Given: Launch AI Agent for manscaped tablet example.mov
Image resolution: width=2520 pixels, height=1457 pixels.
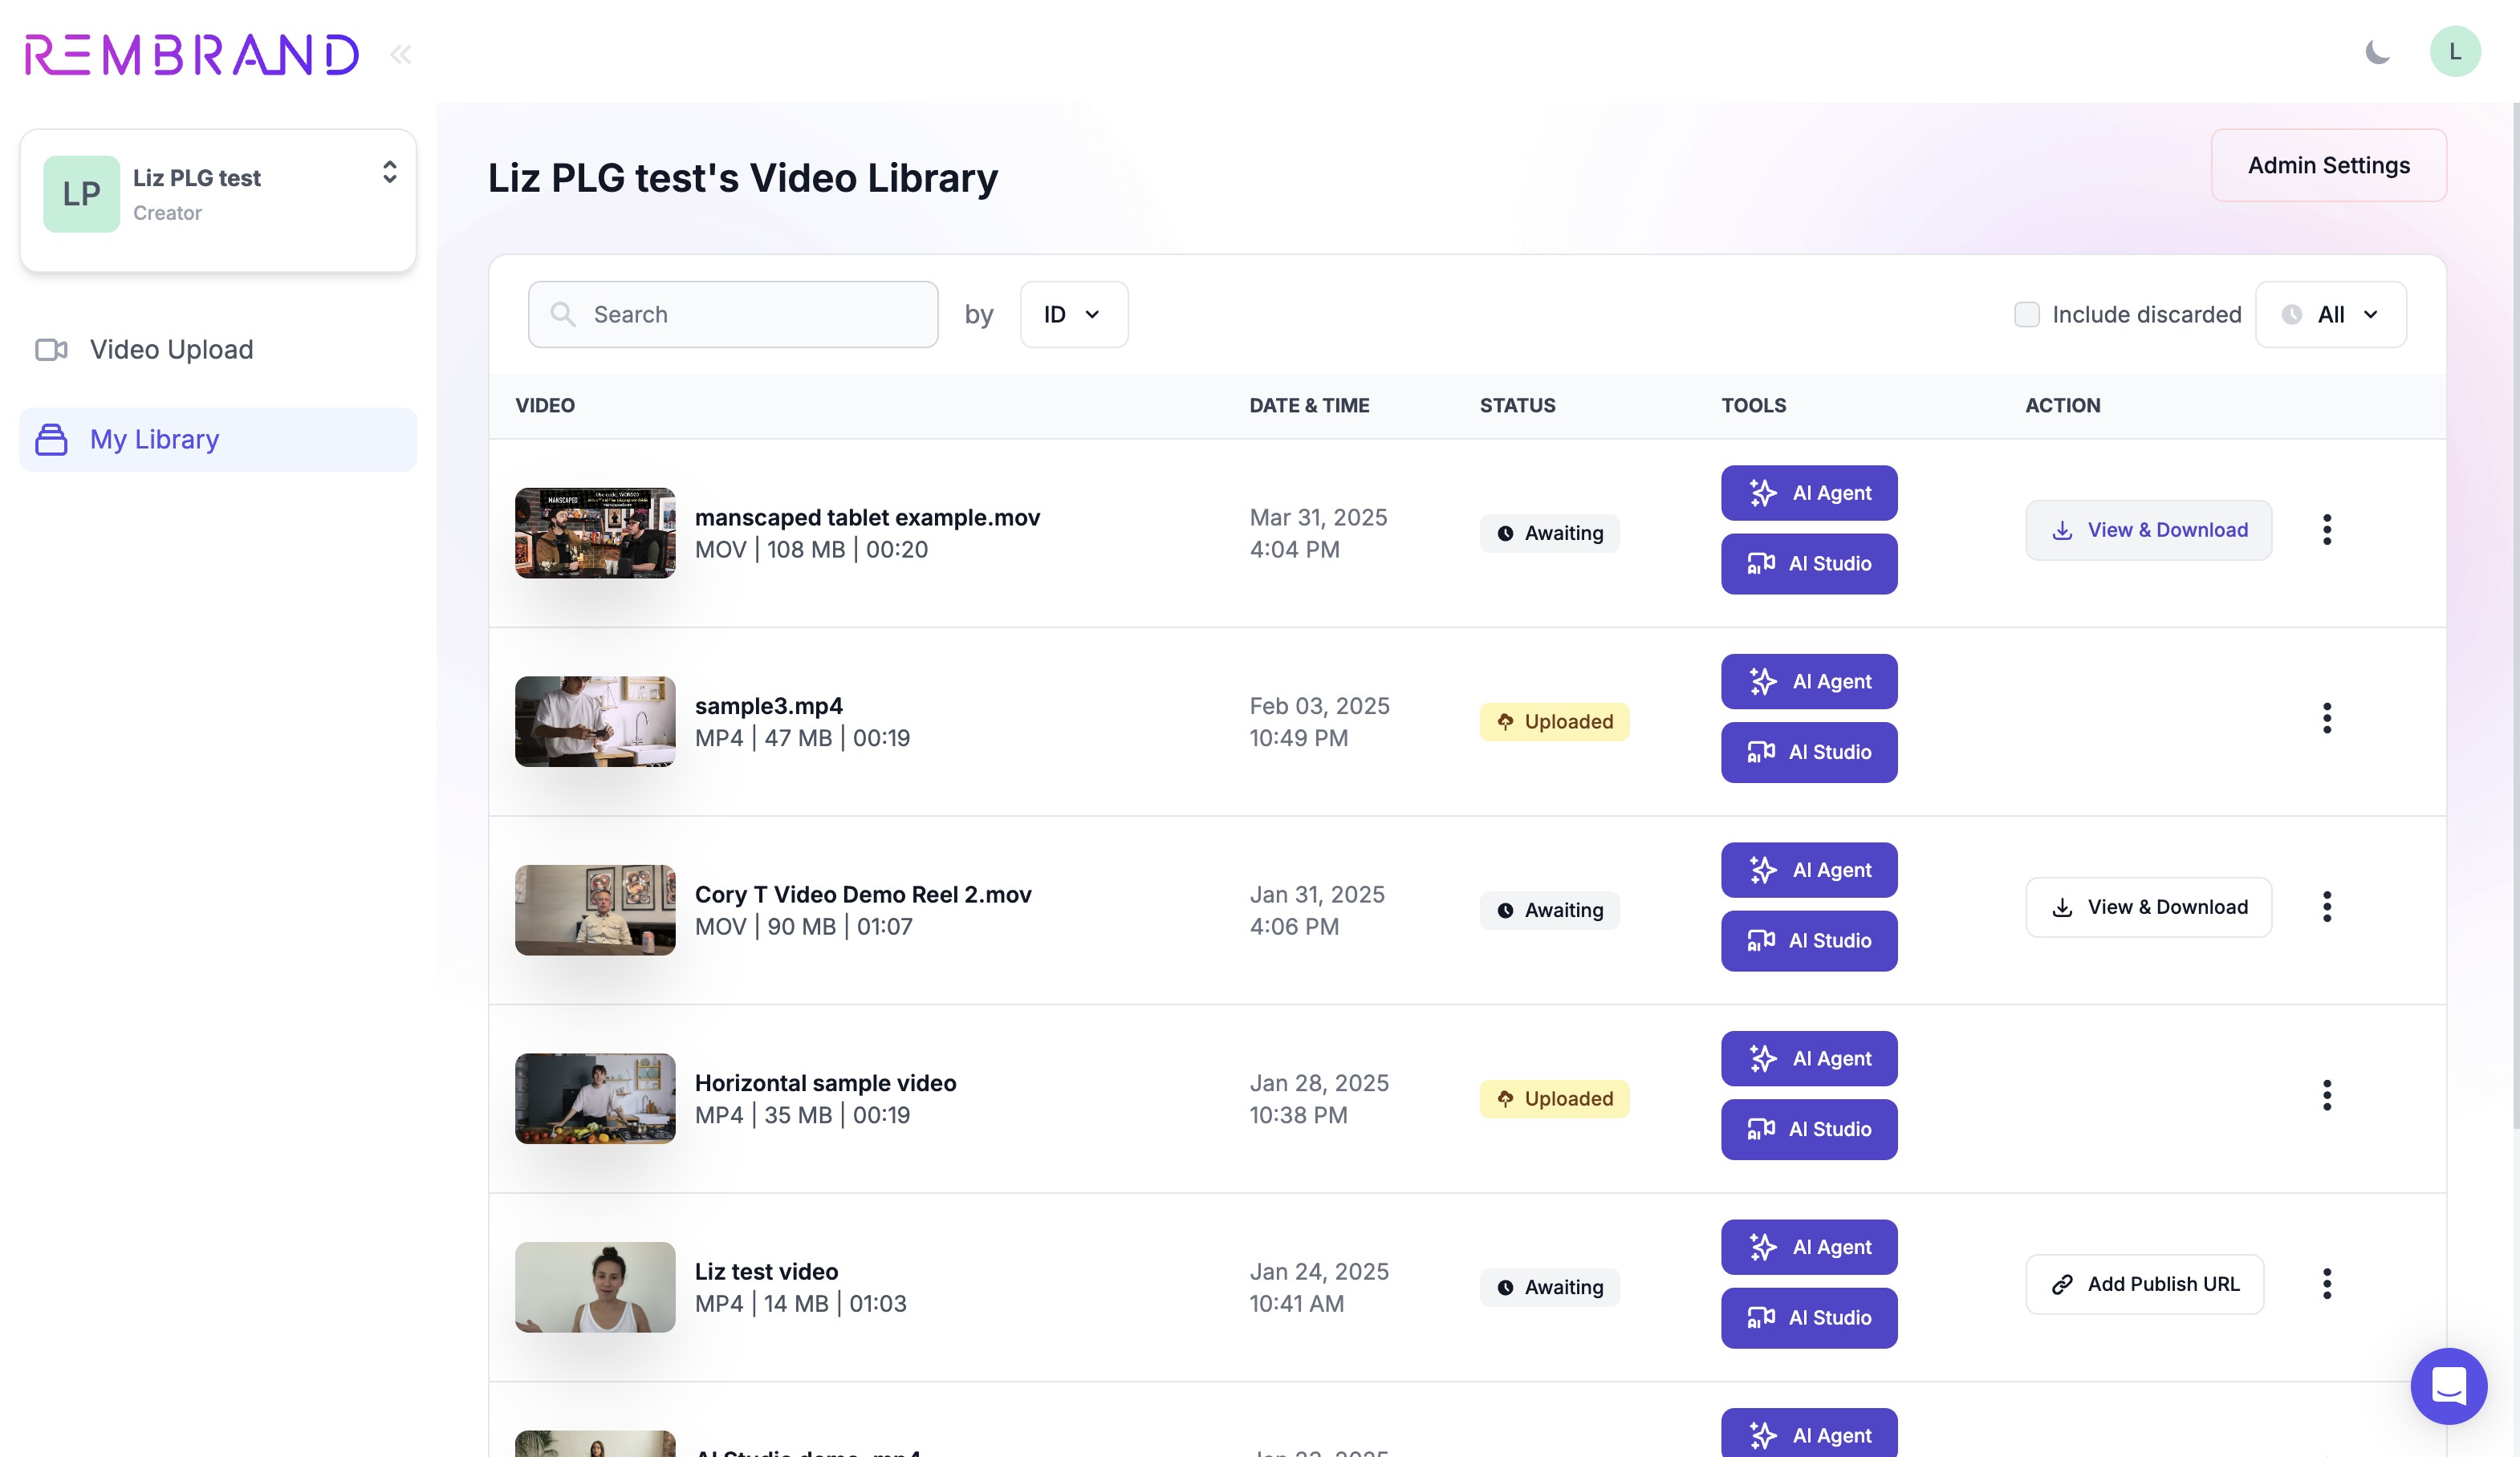Looking at the screenshot, I should point(1809,493).
